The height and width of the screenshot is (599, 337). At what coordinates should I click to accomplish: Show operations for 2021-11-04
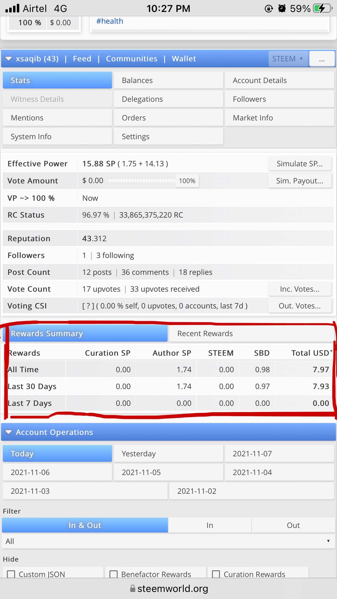279,472
